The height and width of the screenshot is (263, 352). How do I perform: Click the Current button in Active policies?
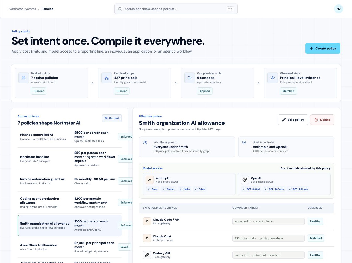[112, 118]
